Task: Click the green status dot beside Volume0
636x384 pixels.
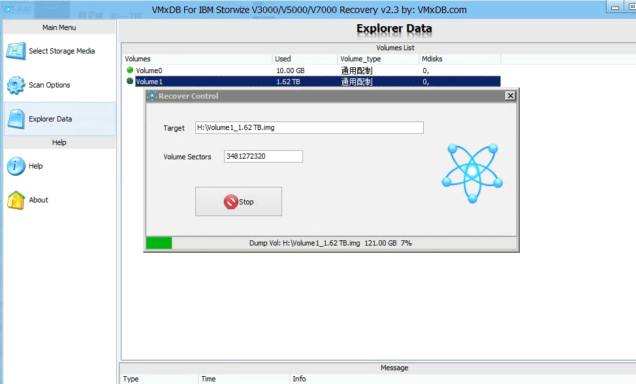Action: click(130, 70)
